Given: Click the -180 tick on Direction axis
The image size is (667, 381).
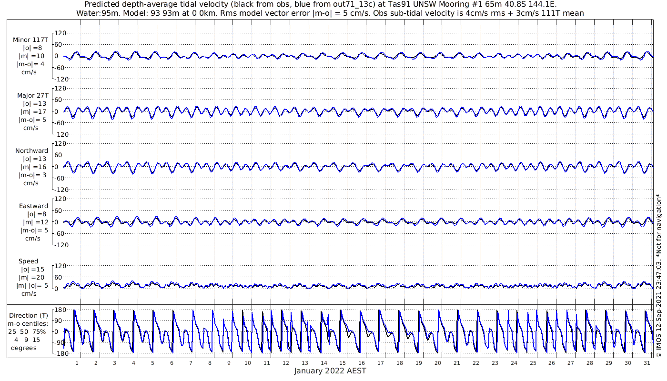Looking at the screenshot, I should coord(57,353).
